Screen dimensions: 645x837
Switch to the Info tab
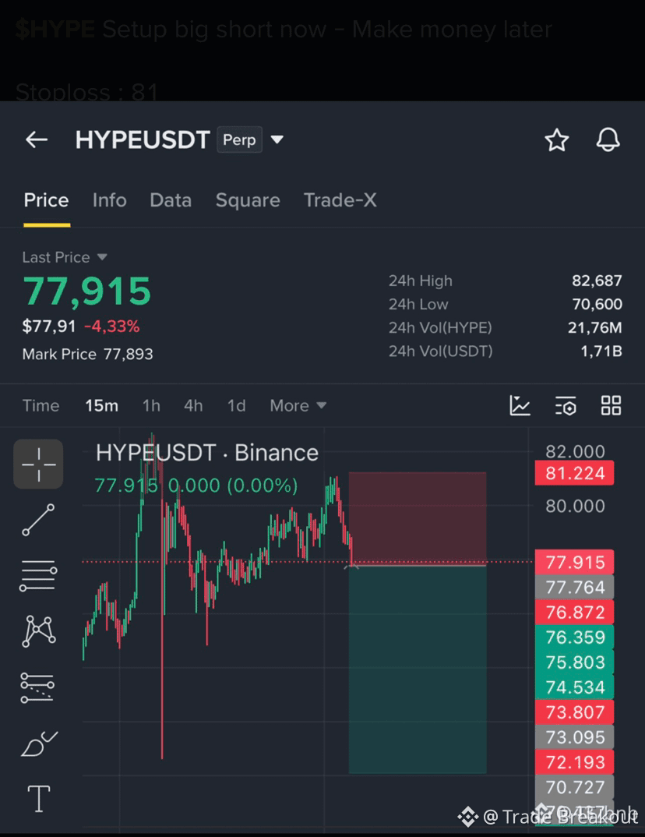(x=109, y=200)
